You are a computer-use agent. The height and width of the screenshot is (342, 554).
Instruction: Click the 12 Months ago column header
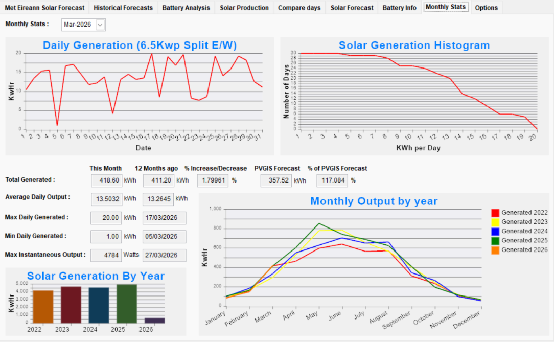click(x=156, y=169)
